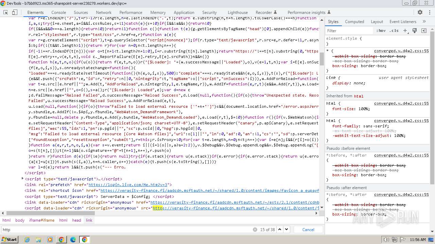The width and height of the screenshot is (435, 244).
Task: Click the 'display: none;' declaration
Action: pos(349,83)
